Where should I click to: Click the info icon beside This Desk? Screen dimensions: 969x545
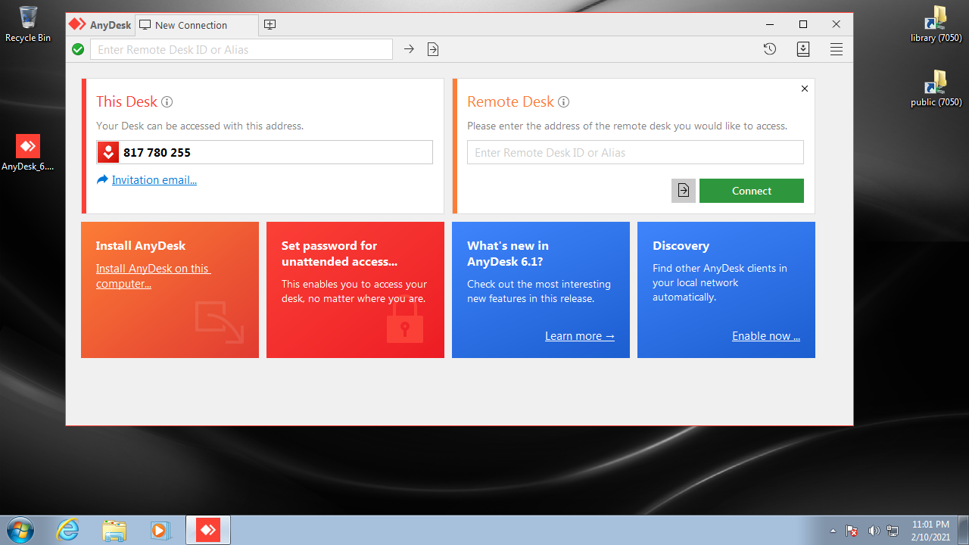[x=167, y=102]
